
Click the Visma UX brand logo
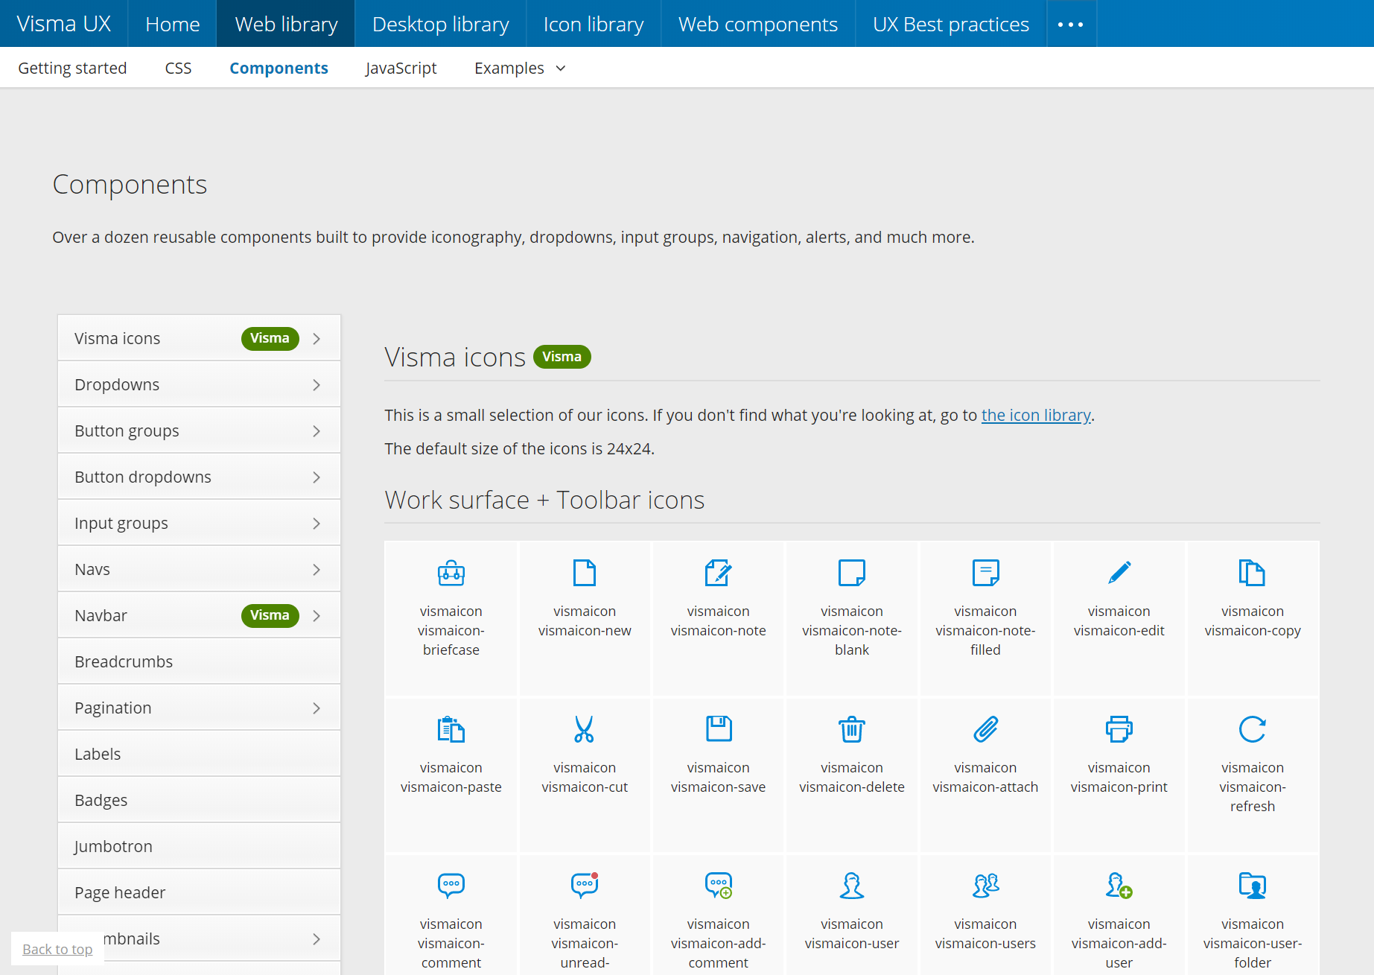pyautogui.click(x=64, y=24)
